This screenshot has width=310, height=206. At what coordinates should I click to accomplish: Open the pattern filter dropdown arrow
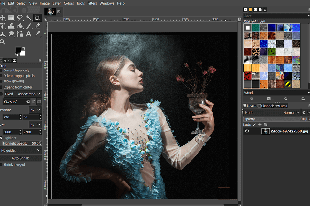pos(309,16)
